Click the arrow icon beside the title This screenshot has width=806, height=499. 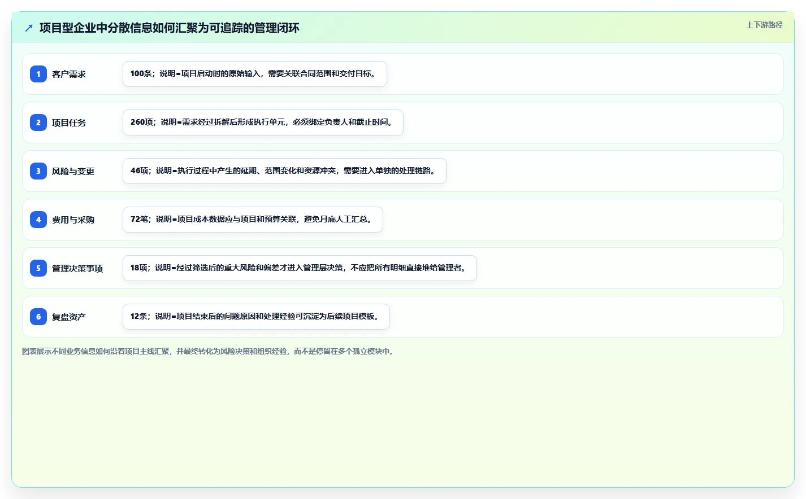[x=29, y=28]
